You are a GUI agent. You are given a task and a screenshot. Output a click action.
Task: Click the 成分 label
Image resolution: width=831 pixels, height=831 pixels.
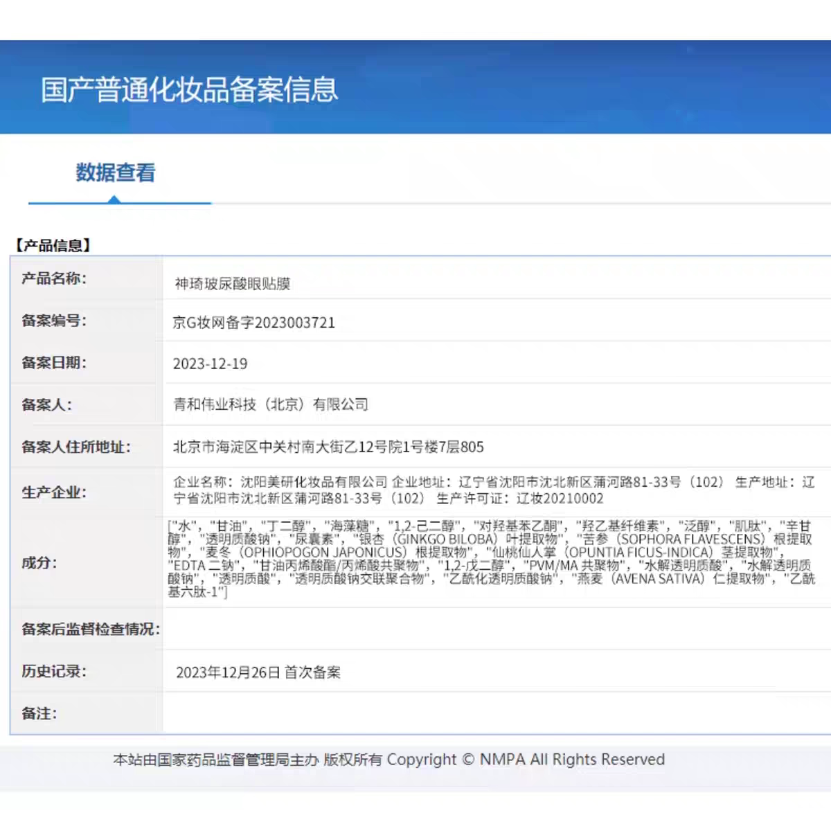point(39,563)
